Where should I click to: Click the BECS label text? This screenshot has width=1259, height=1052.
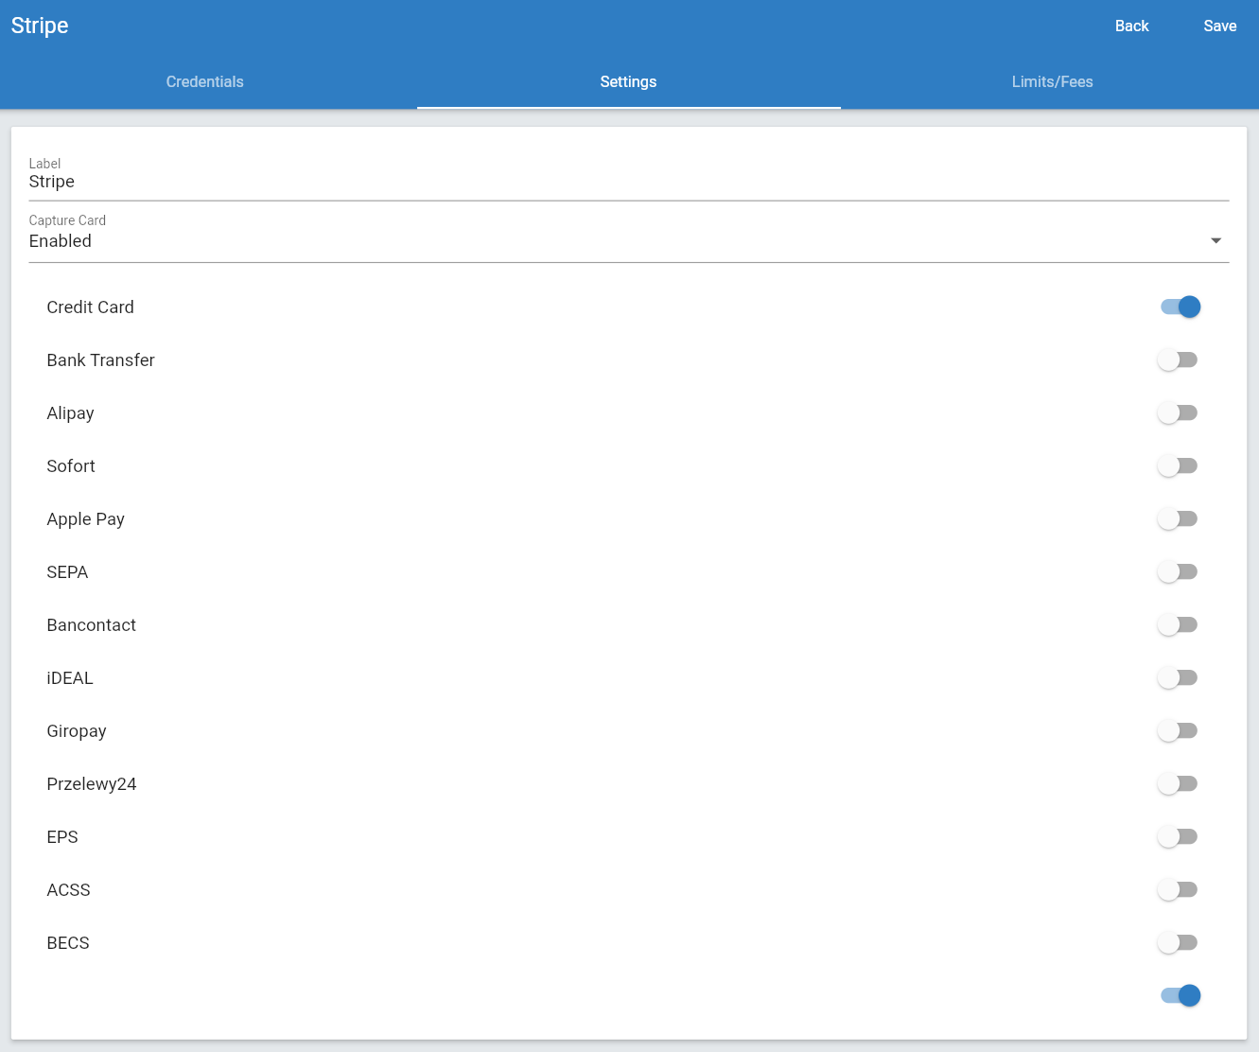click(x=68, y=943)
